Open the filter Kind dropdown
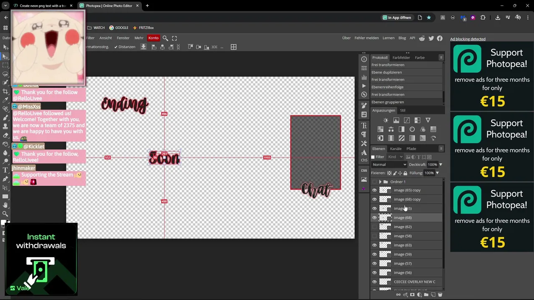The height and width of the screenshot is (300, 534). [x=395, y=157]
